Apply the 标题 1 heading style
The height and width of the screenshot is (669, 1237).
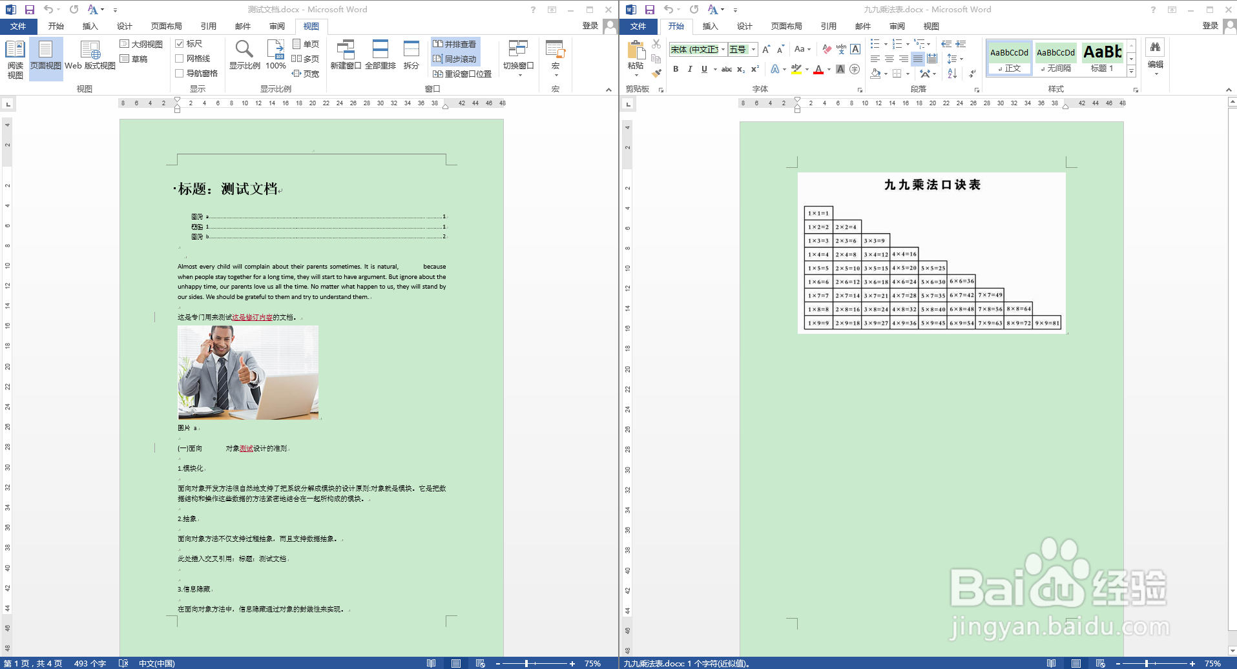pos(1102,58)
